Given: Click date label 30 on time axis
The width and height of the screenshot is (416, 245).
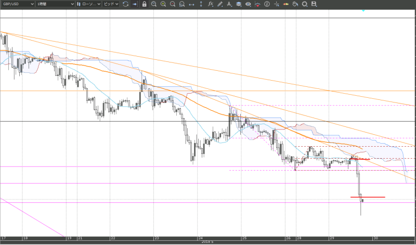Looking at the screenshot, I should coord(375,238).
